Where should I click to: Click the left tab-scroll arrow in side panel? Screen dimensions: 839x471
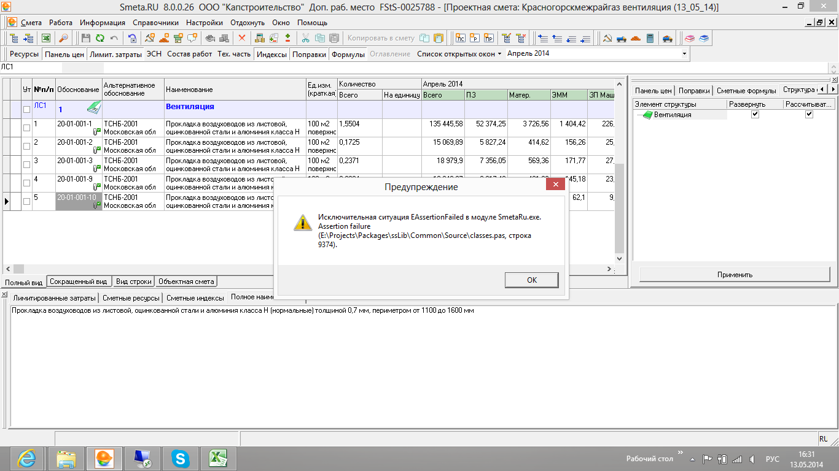click(x=824, y=90)
